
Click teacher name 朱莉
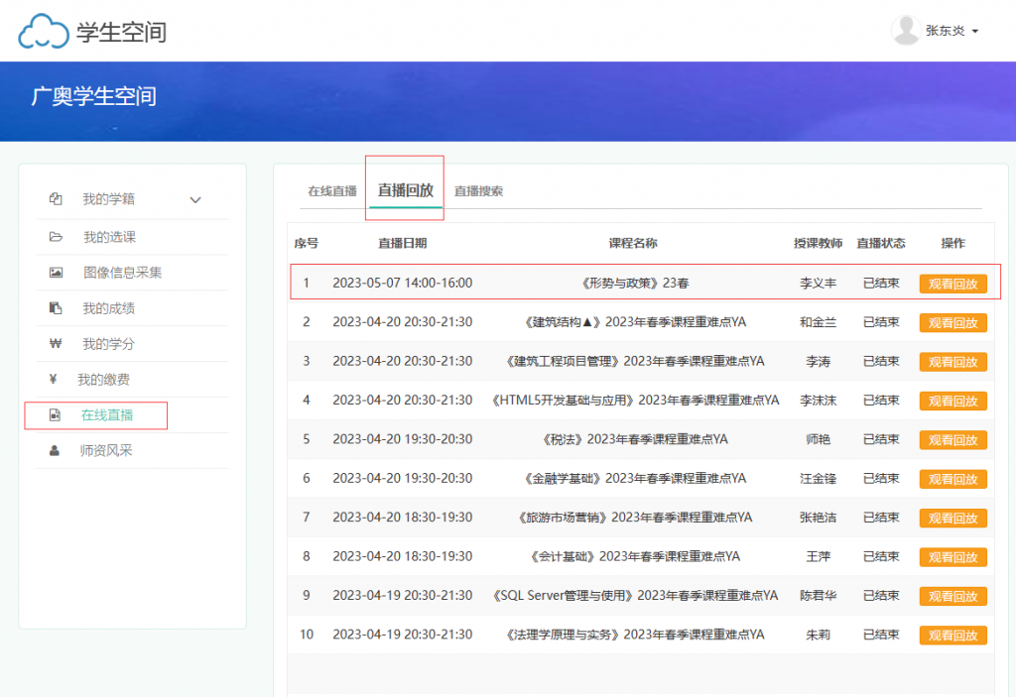click(x=819, y=635)
